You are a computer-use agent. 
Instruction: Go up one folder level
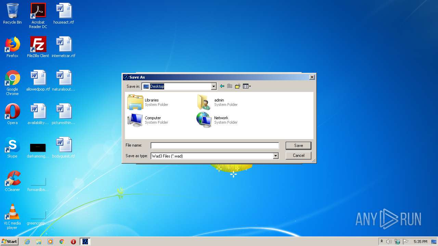click(230, 86)
